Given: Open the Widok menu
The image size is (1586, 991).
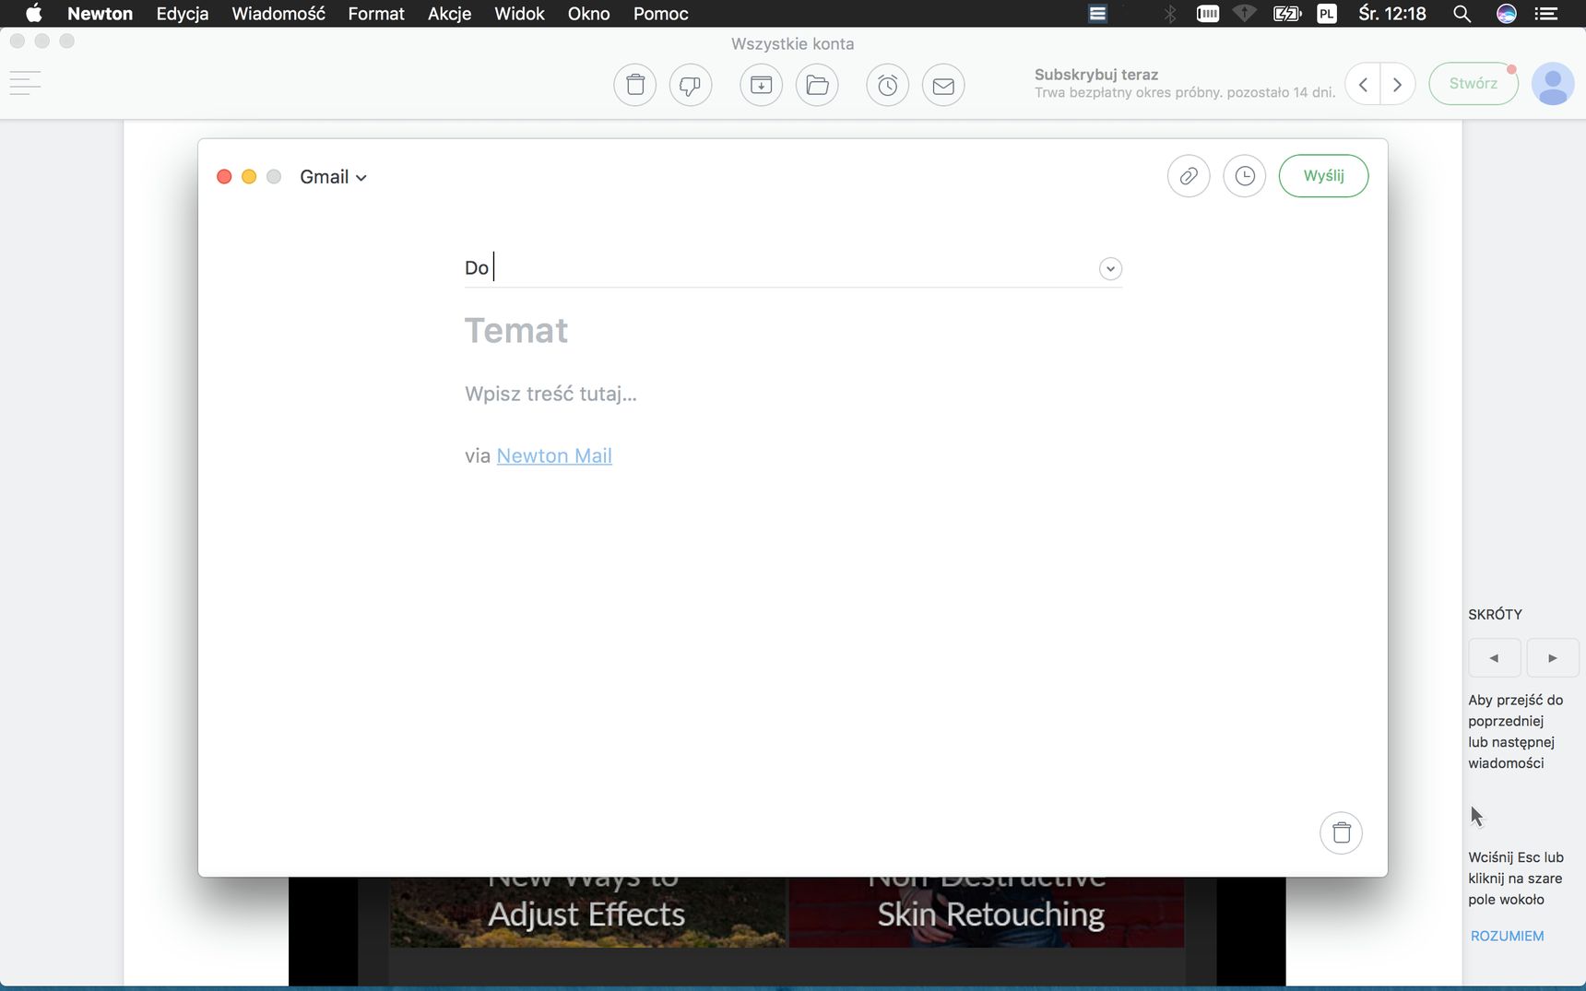Looking at the screenshot, I should 519,13.
